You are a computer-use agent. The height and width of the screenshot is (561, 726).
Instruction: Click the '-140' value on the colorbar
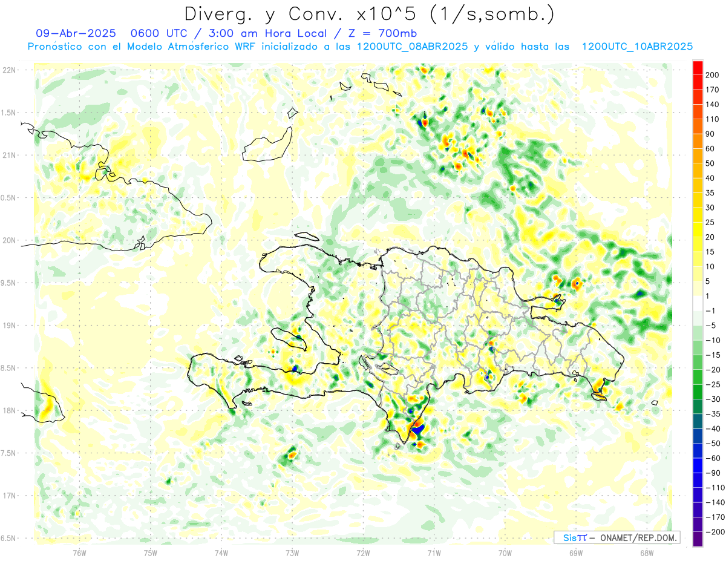(x=715, y=502)
